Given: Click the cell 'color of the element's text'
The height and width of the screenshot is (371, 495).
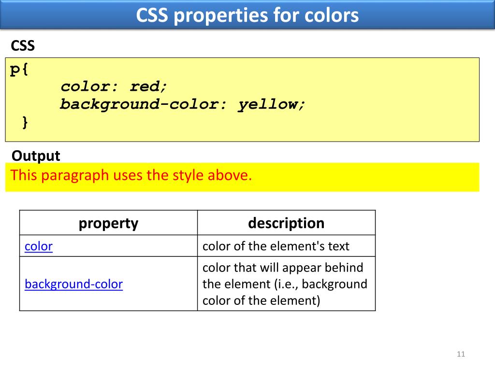Looking at the screenshot, I should [x=286, y=246].
